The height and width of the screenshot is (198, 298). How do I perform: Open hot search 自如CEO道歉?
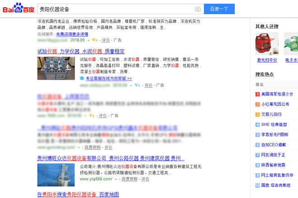[x=274, y=145]
